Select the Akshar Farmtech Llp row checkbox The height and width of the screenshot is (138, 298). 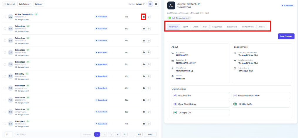[5, 17]
